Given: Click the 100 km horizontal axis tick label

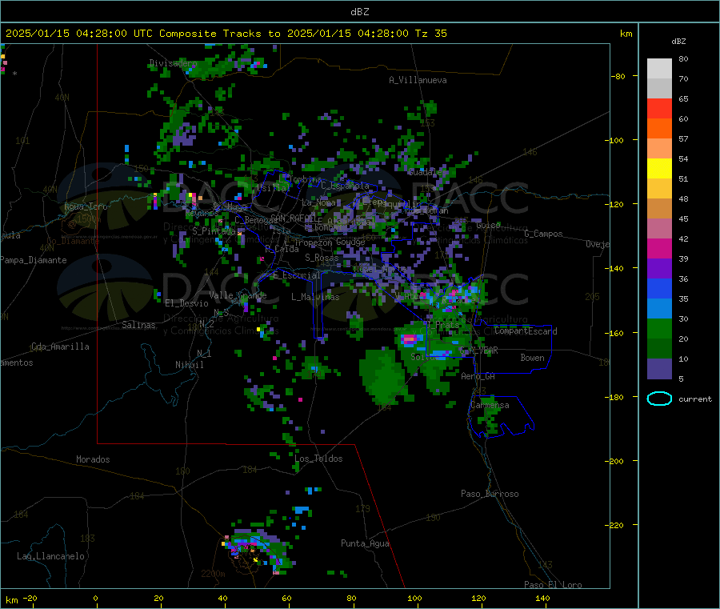Looking at the screenshot, I should 414,598.
